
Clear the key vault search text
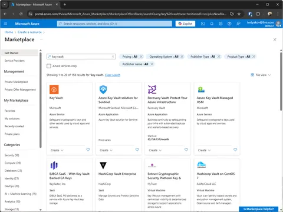click(113, 57)
